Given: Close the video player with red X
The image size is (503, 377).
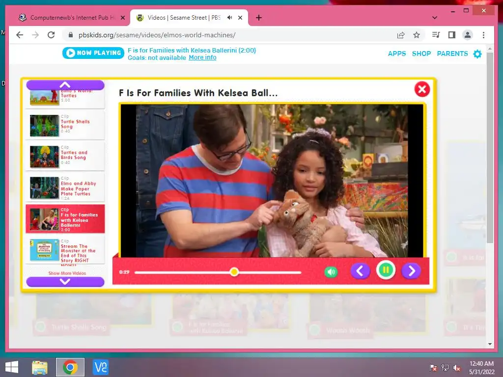Looking at the screenshot, I should tap(422, 89).
